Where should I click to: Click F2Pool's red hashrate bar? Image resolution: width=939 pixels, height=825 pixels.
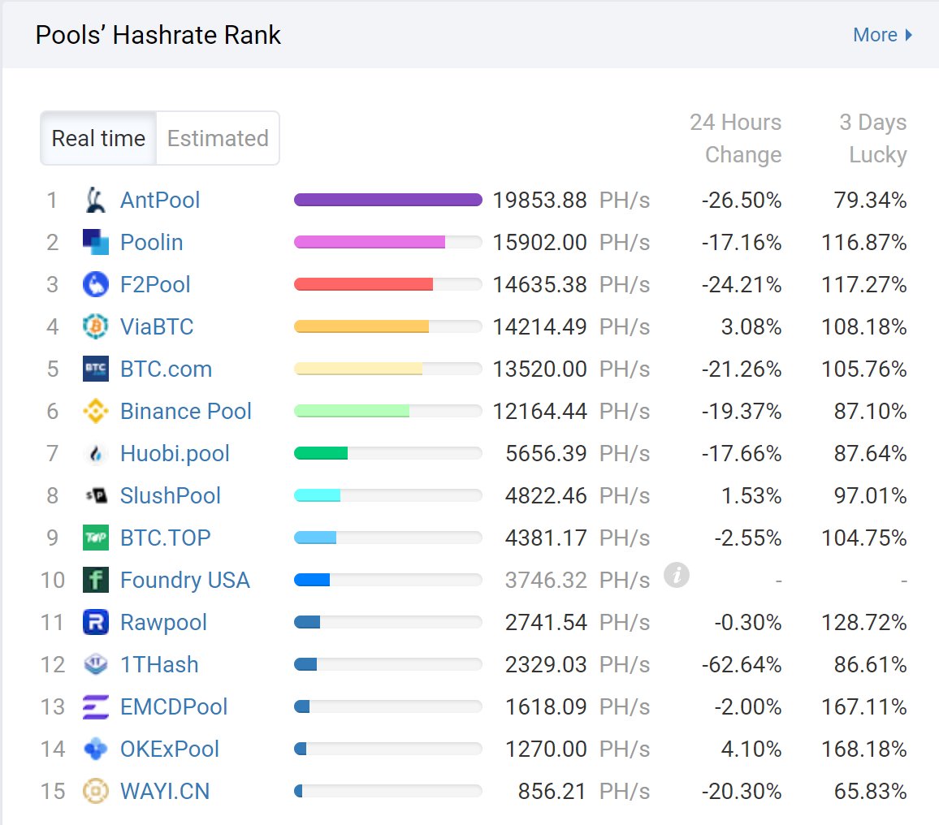coord(364,284)
